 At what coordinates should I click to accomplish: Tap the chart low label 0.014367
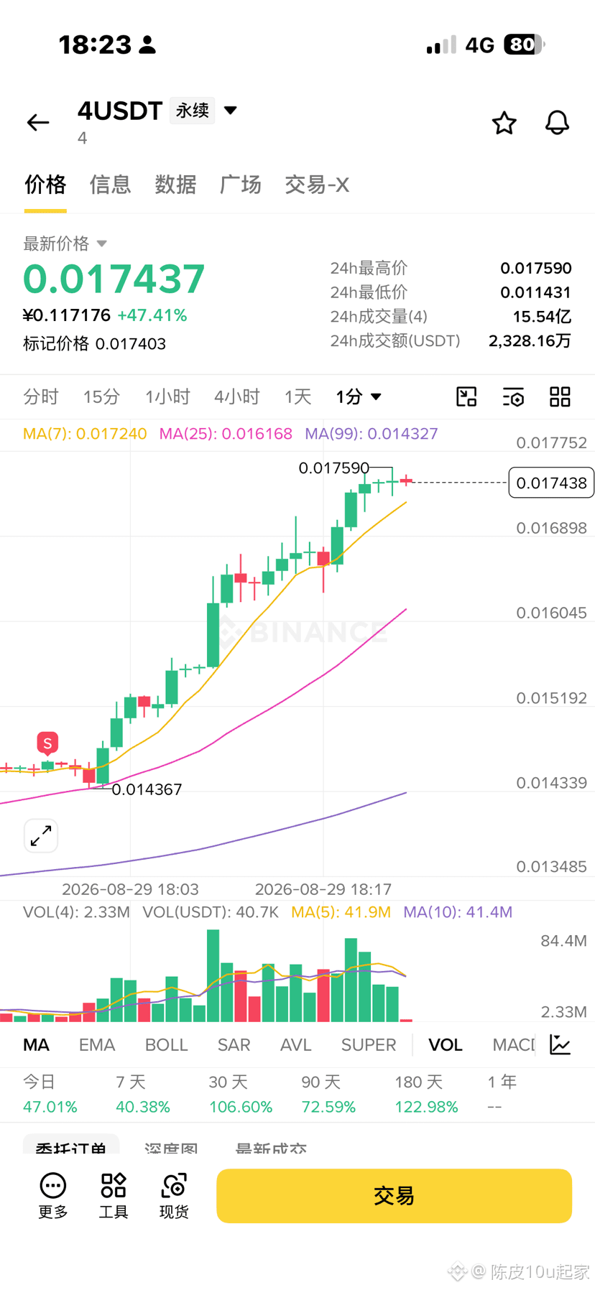147,789
